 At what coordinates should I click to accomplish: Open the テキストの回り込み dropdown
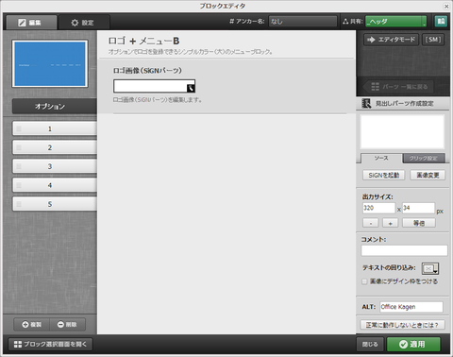(x=430, y=268)
